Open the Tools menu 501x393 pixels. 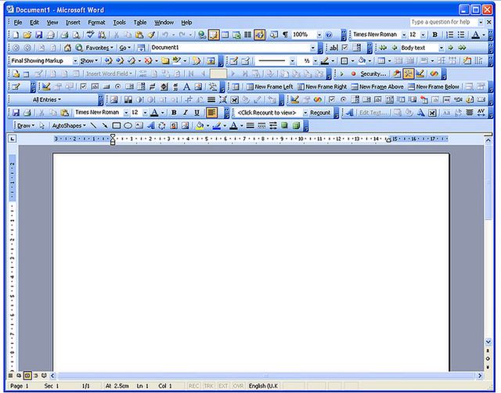coord(119,23)
